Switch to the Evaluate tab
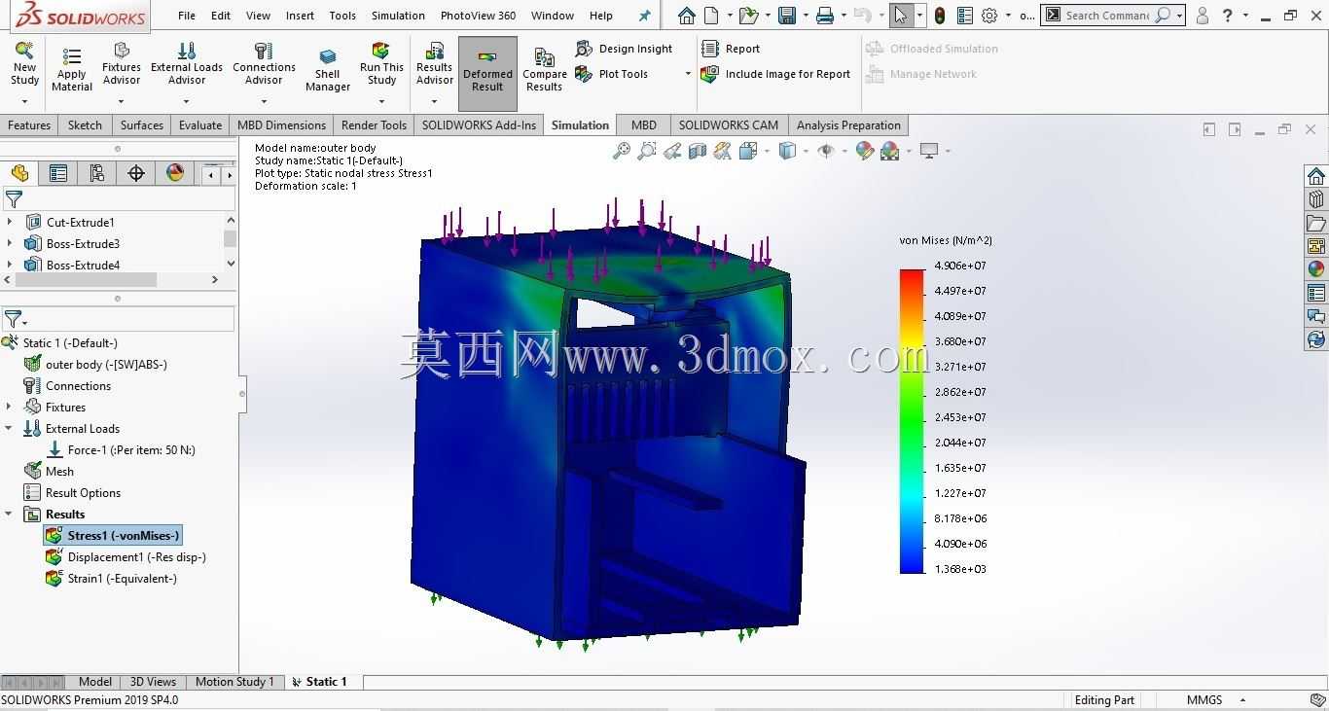 200,124
